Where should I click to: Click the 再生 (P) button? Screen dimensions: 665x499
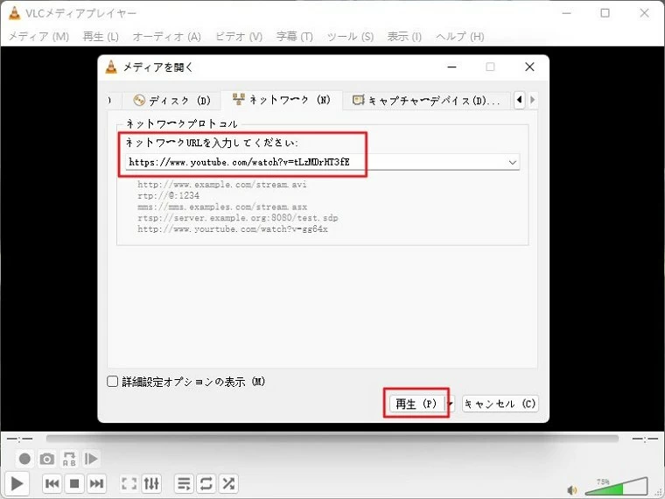tap(416, 403)
